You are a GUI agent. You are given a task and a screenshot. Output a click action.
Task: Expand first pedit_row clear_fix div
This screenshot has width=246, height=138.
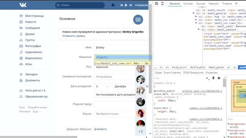[x=196, y=20]
